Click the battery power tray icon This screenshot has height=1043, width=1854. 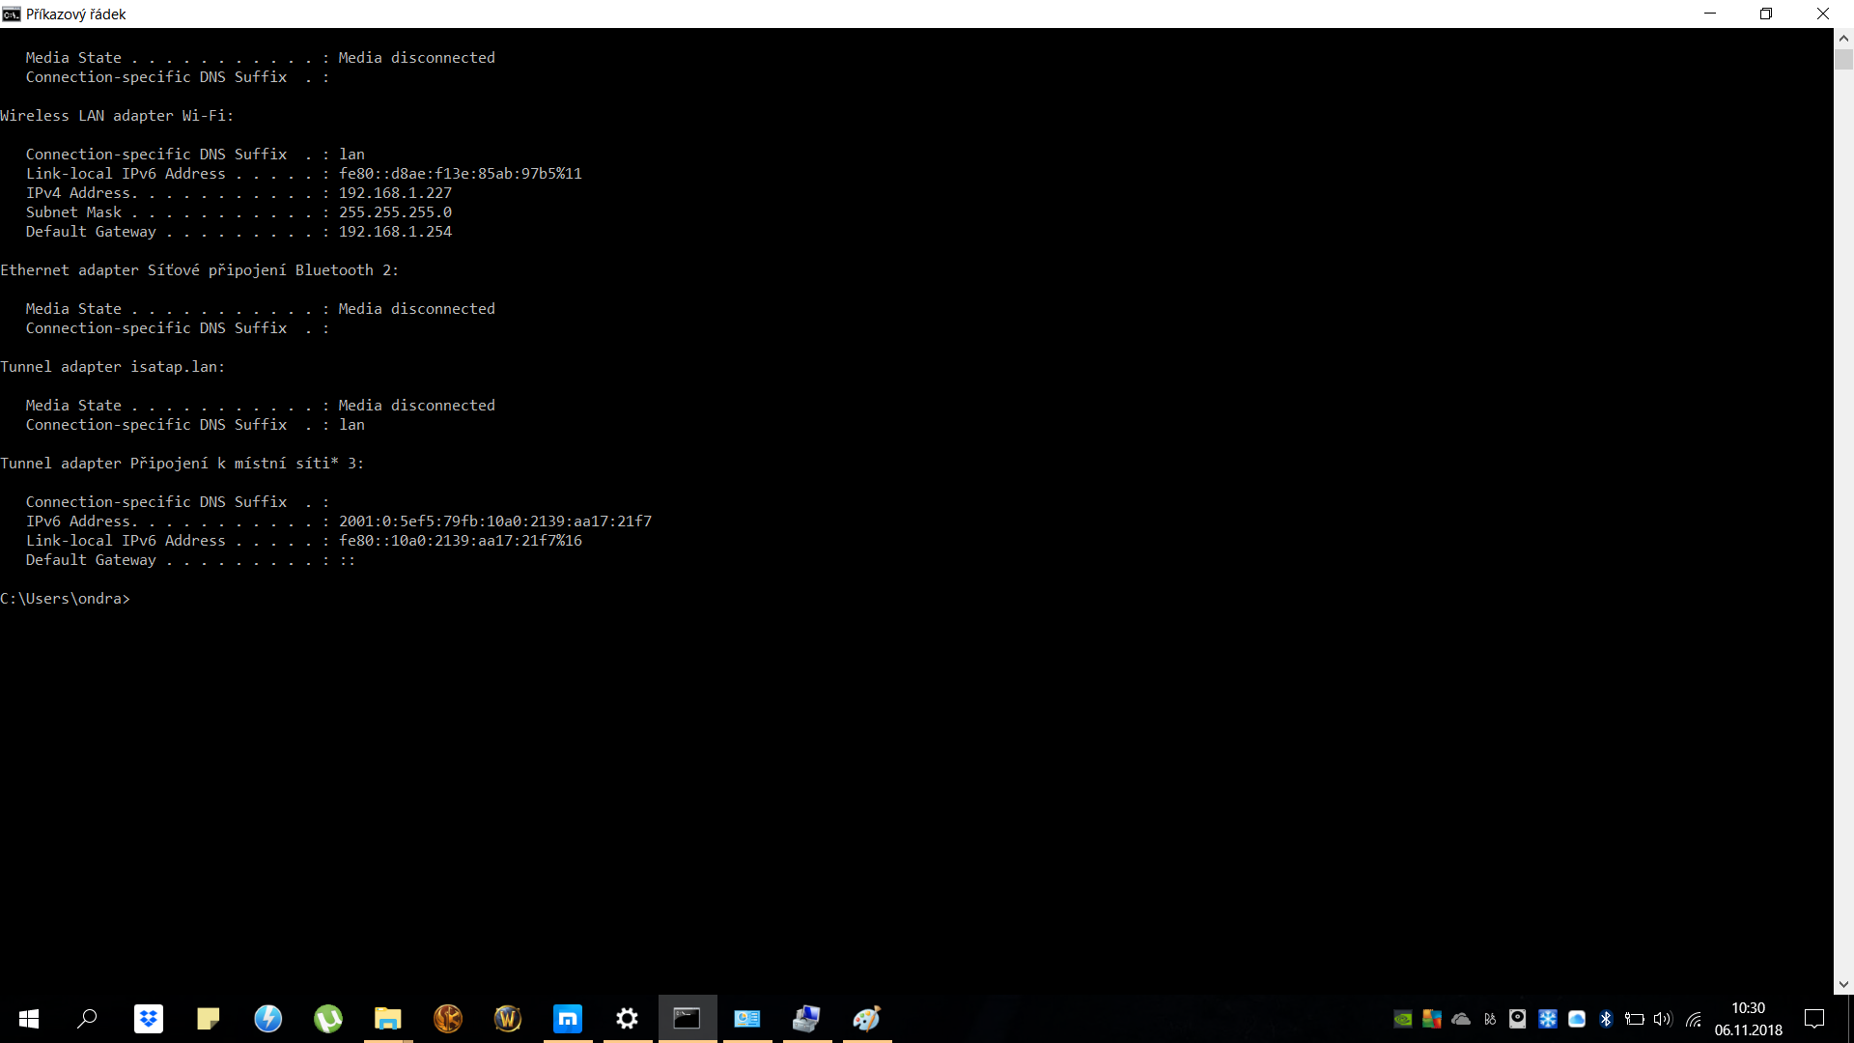1635,1019
